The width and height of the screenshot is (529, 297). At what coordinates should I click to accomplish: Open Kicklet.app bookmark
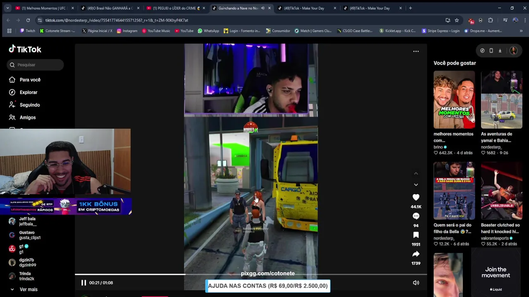pos(397,31)
